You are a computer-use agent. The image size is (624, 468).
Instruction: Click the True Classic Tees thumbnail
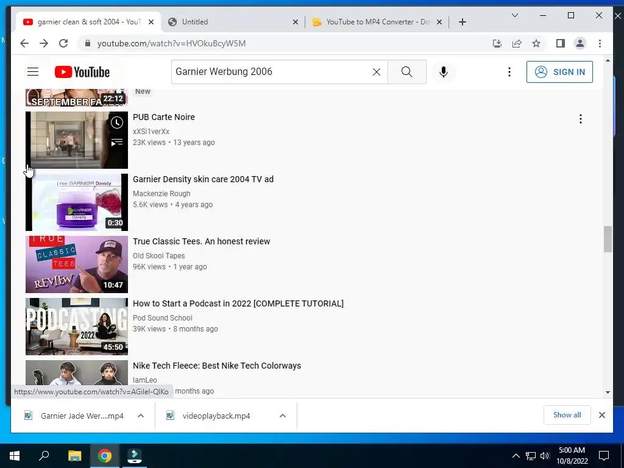tap(77, 264)
